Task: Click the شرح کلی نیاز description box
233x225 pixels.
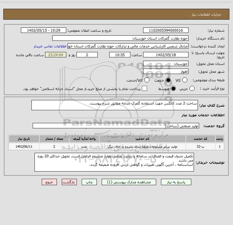Action: [x=115, y=105]
